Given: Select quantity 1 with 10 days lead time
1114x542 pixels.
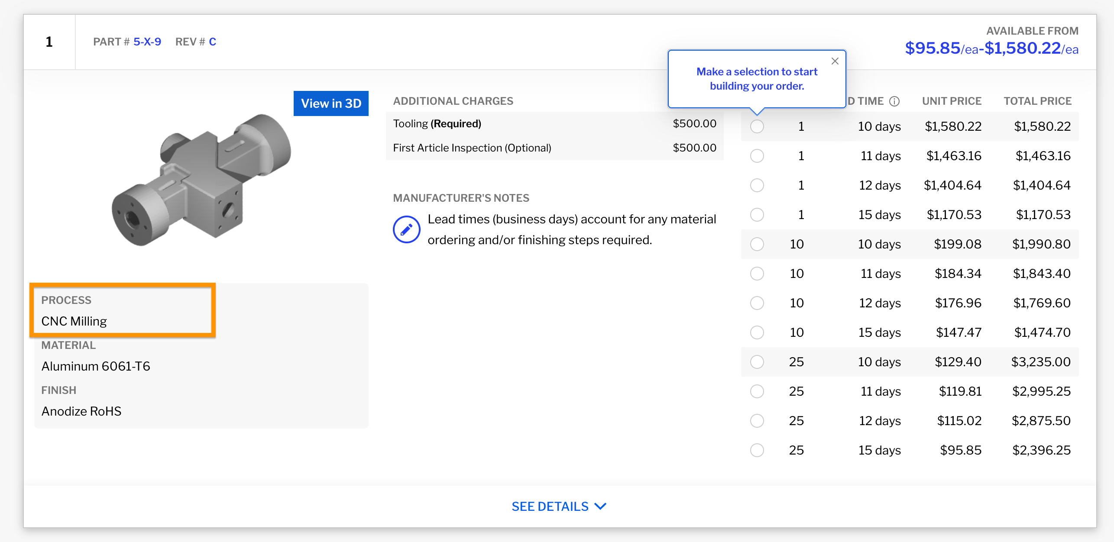Looking at the screenshot, I should coord(757,126).
